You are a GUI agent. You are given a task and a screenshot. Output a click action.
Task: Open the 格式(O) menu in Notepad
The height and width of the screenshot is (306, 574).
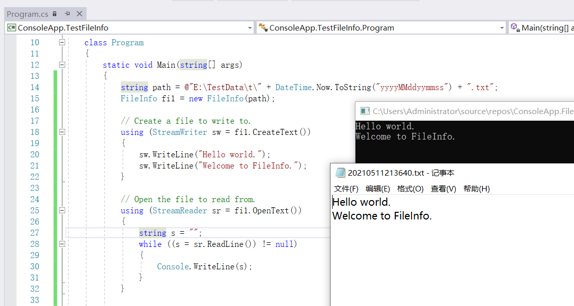[x=410, y=188]
